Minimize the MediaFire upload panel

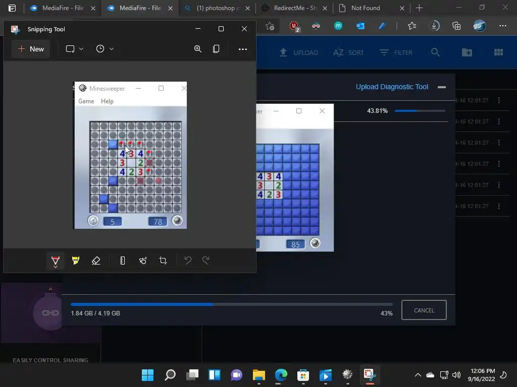pos(442,87)
